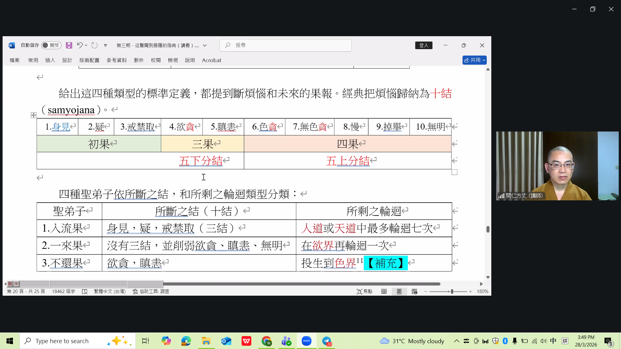Click the Save icon in title bar
The height and width of the screenshot is (349, 621).
tap(69, 45)
